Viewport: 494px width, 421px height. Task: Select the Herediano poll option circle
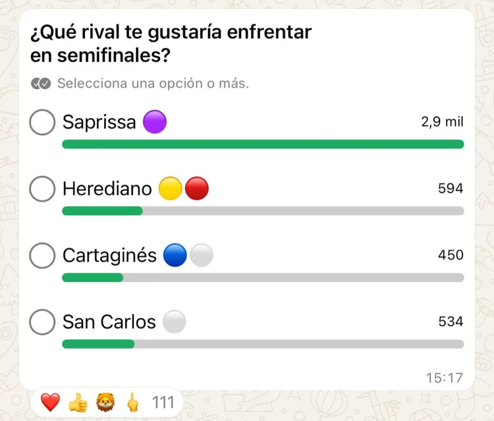click(41, 188)
